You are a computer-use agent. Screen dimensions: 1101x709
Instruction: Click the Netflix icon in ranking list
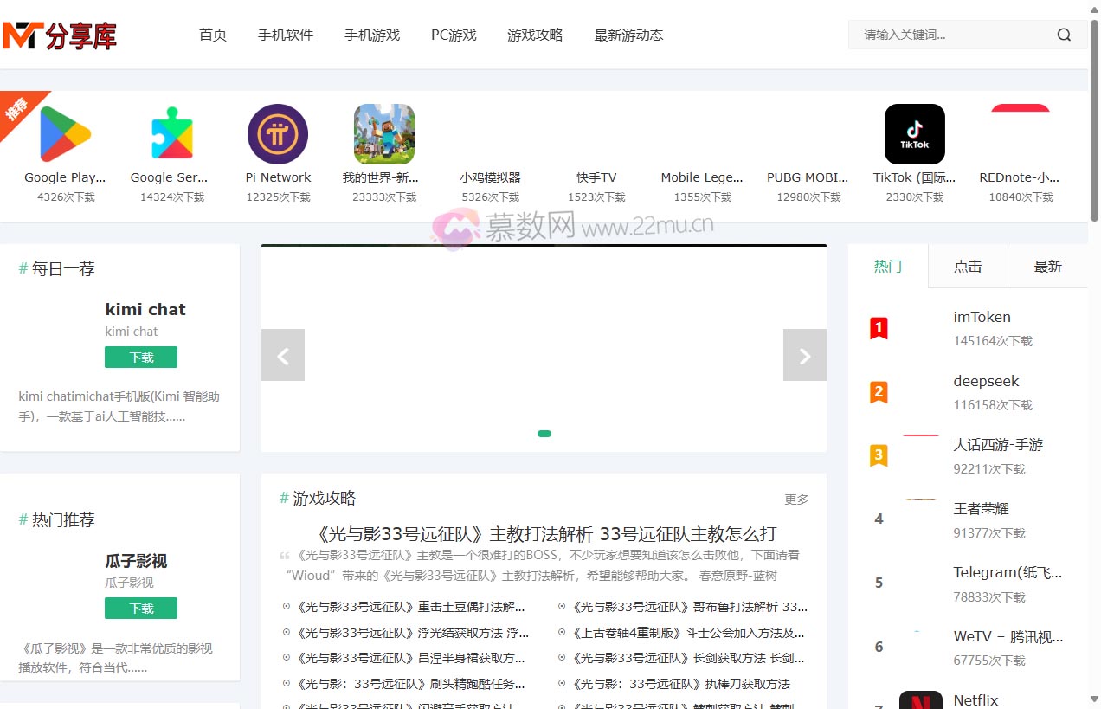[x=920, y=701]
